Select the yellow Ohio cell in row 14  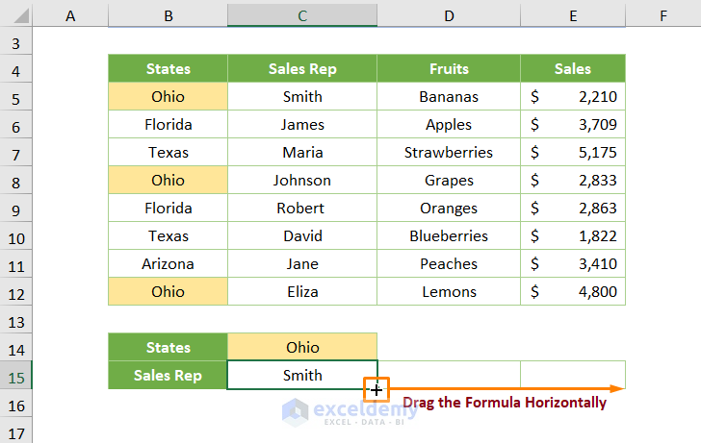[x=302, y=348]
